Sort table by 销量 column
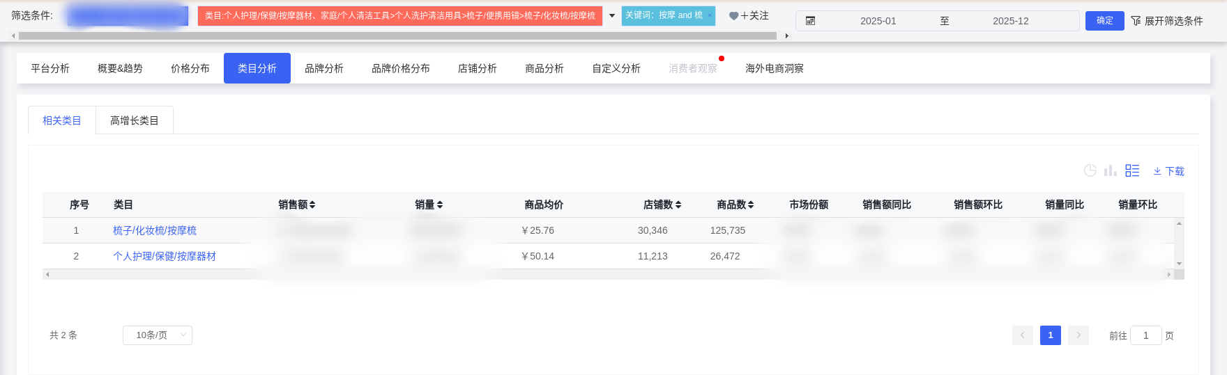This screenshot has width=1227, height=375. 439,205
